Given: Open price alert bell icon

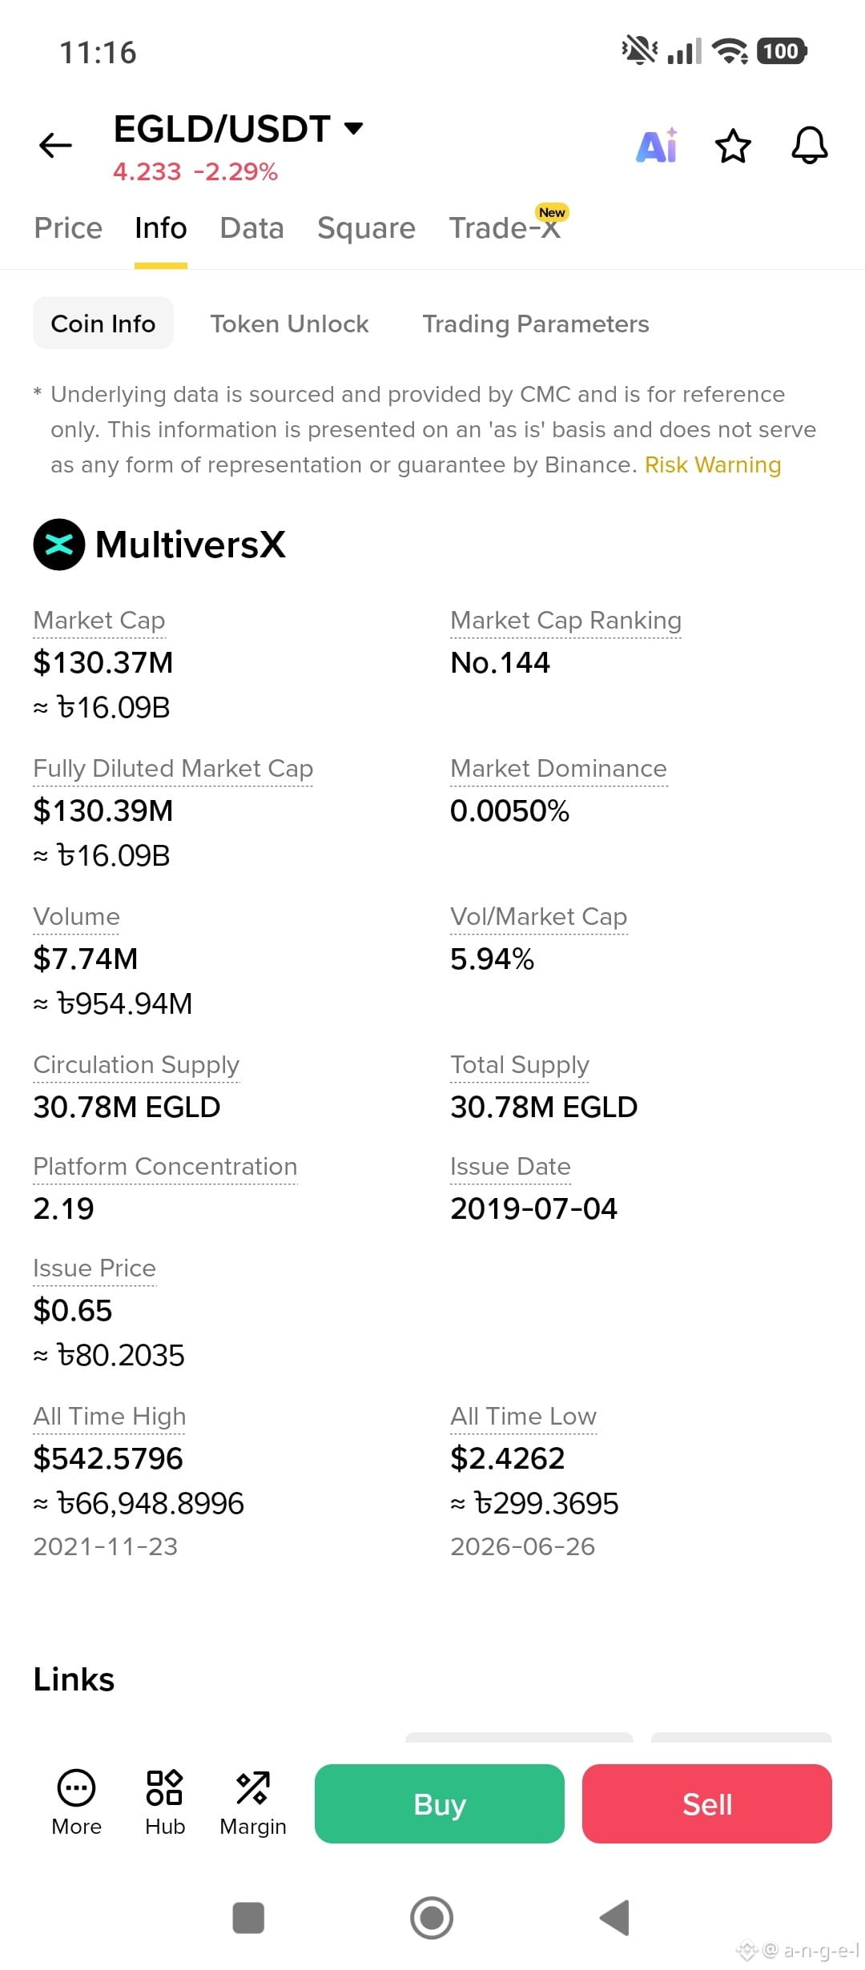Looking at the screenshot, I should (810, 146).
